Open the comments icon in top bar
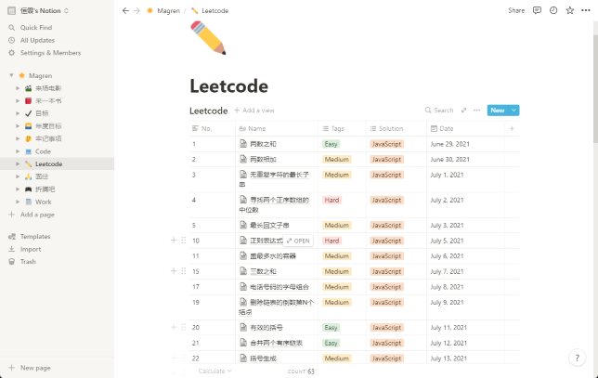The image size is (598, 378). point(538,10)
